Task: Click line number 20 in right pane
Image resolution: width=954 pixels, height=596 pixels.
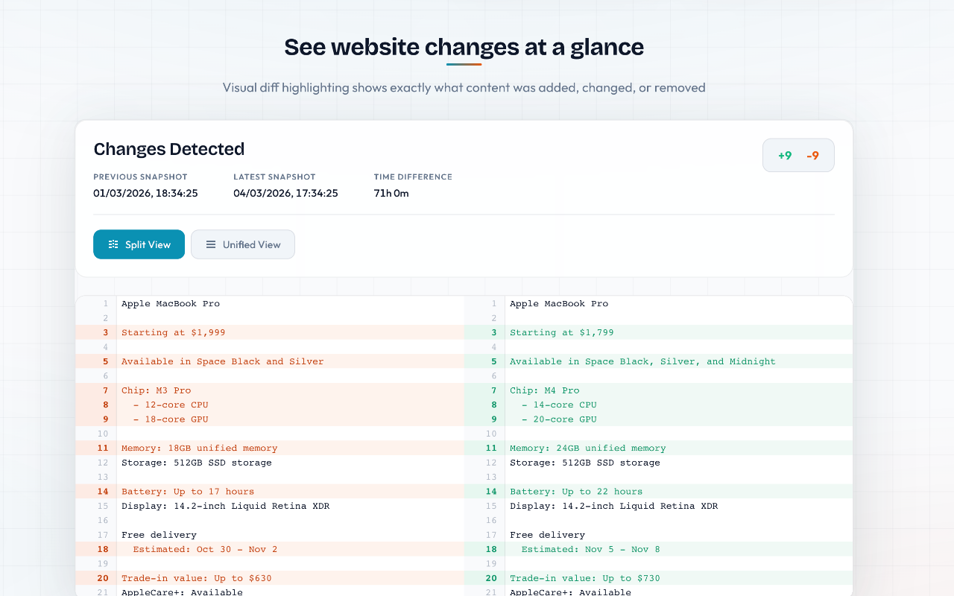Action: point(491,578)
